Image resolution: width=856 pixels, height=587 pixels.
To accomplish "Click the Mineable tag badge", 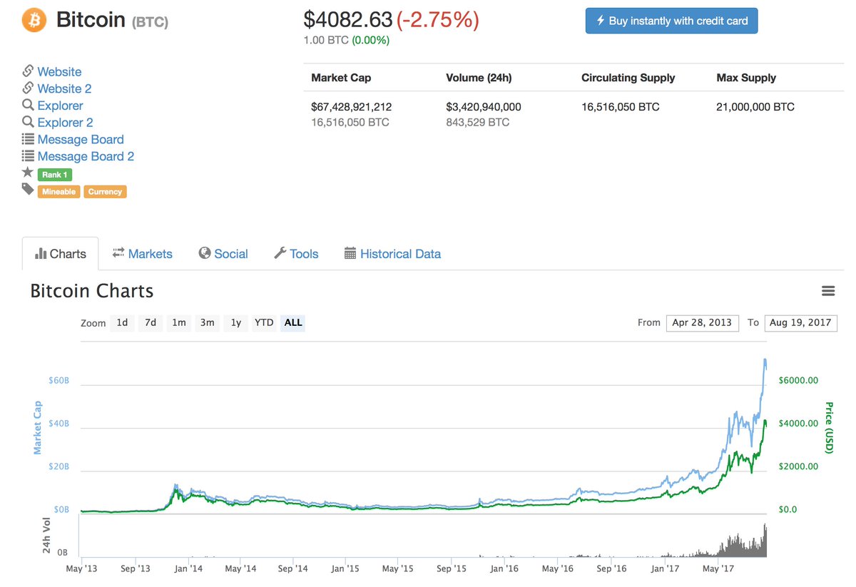I will coord(58,191).
